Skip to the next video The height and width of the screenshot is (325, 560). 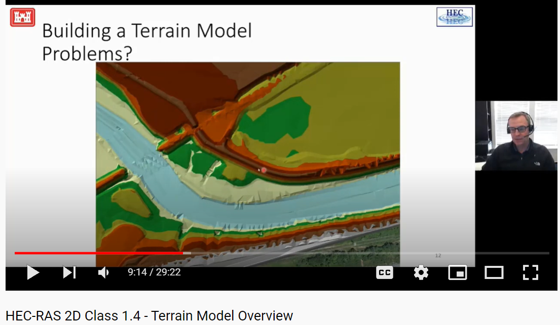pyautogui.click(x=69, y=272)
